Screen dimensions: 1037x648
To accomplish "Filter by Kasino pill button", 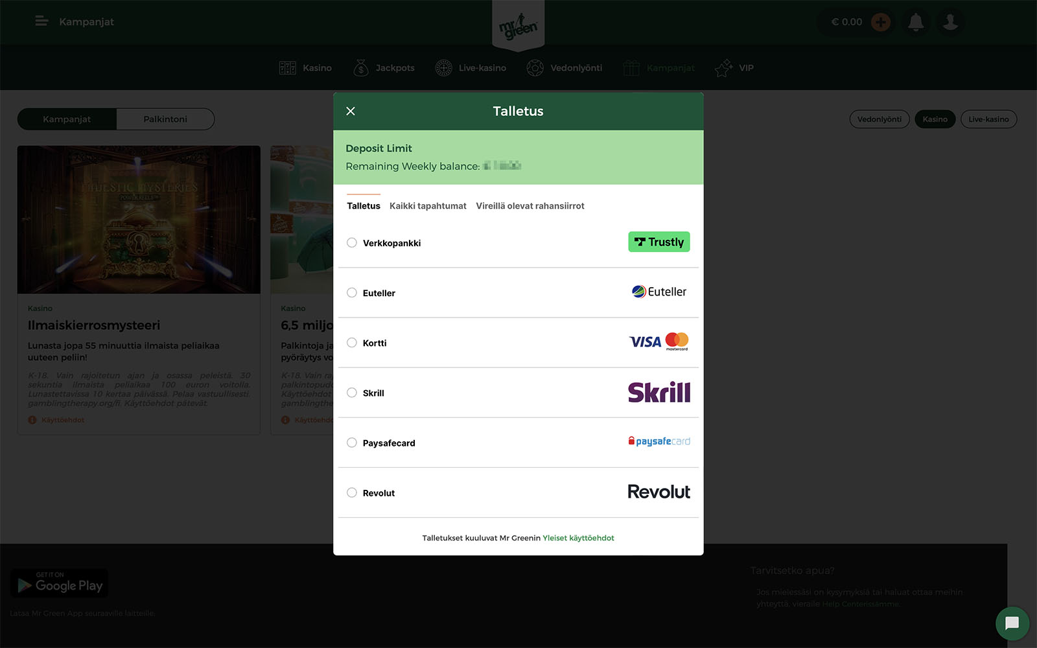I will tap(935, 119).
